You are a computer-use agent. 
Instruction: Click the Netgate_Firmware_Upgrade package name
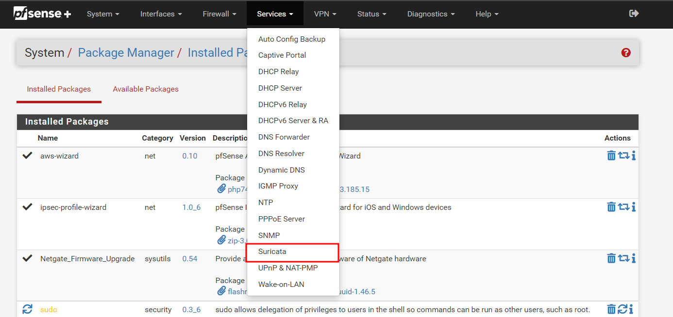87,259
